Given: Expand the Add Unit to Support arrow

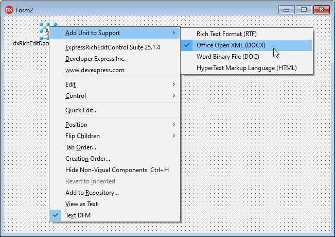Looking at the screenshot, I should click(174, 33).
